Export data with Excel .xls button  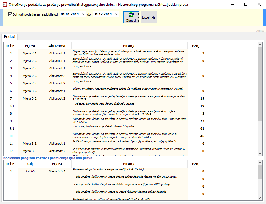[148, 17]
